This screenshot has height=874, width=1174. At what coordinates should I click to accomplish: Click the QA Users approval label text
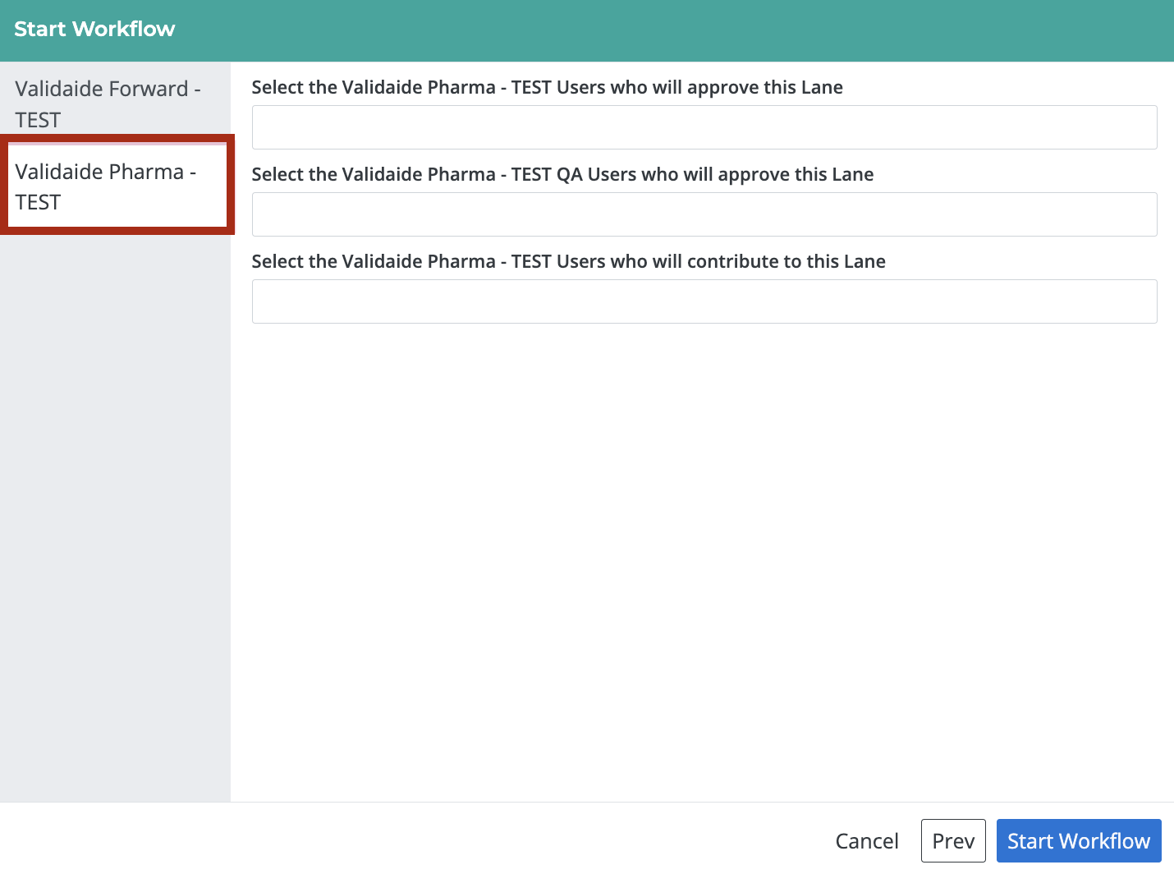click(x=563, y=174)
